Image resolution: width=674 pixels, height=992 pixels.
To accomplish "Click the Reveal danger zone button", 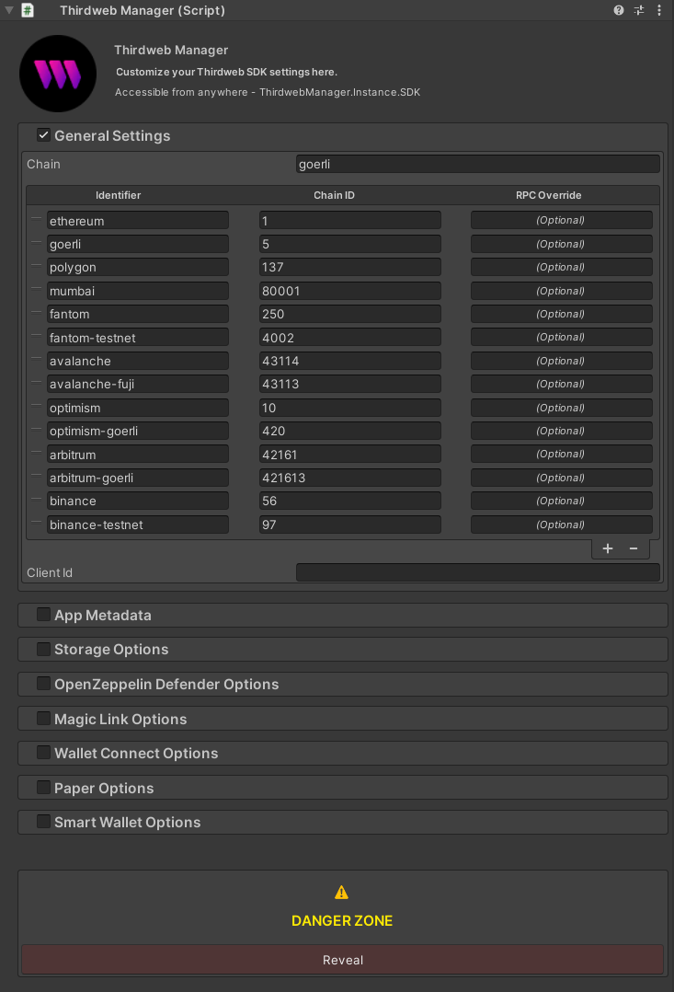I will pyautogui.click(x=343, y=960).
